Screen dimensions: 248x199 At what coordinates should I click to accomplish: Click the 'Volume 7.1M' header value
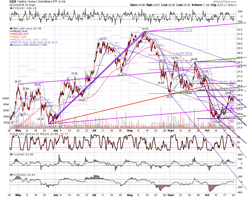click(x=201, y=5)
